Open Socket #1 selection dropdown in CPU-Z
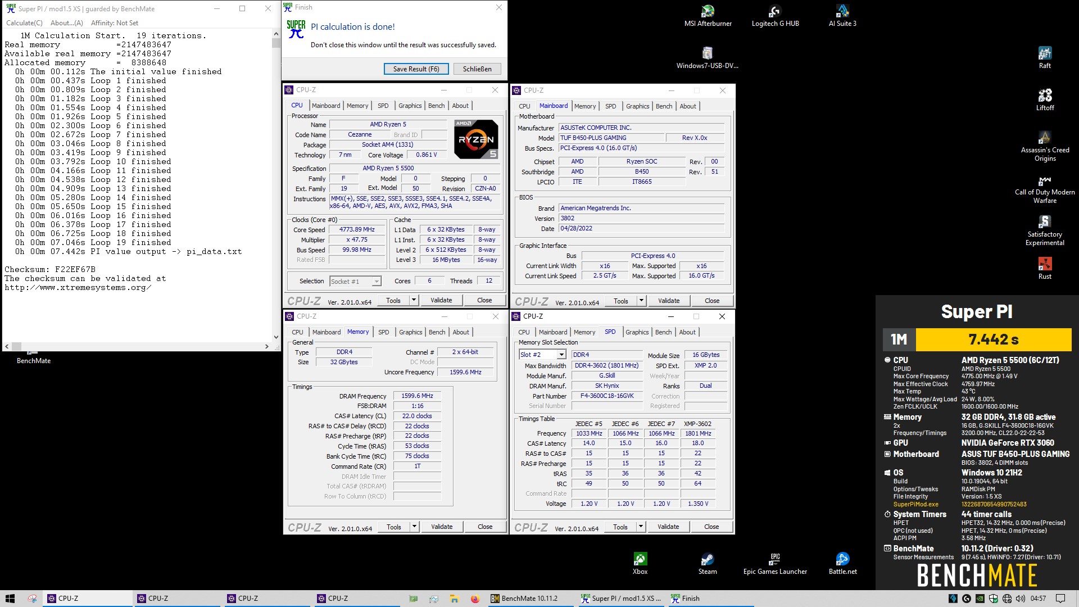Viewport: 1079px width, 607px height. (355, 281)
